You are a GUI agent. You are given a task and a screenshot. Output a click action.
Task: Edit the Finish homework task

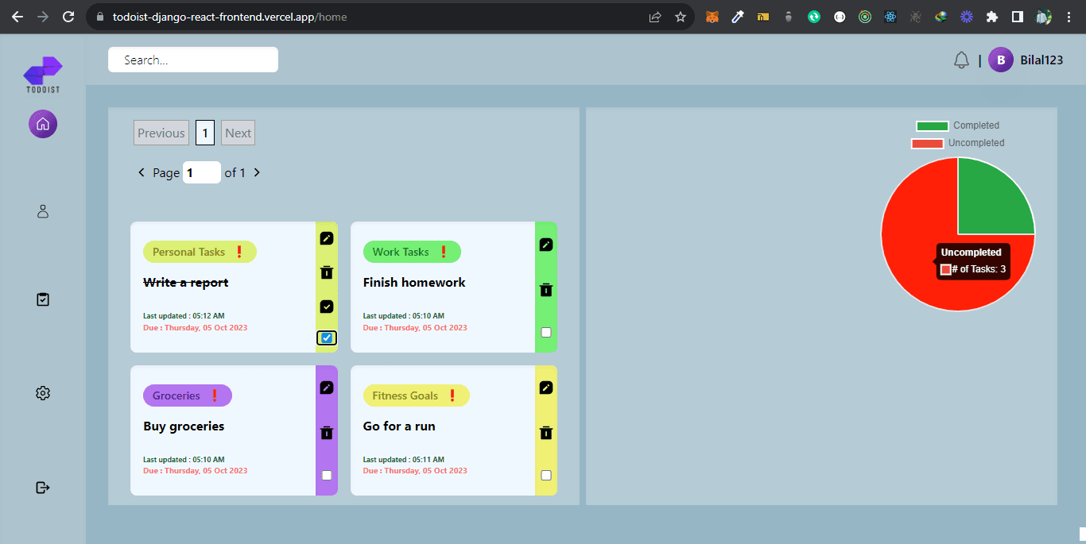point(546,245)
